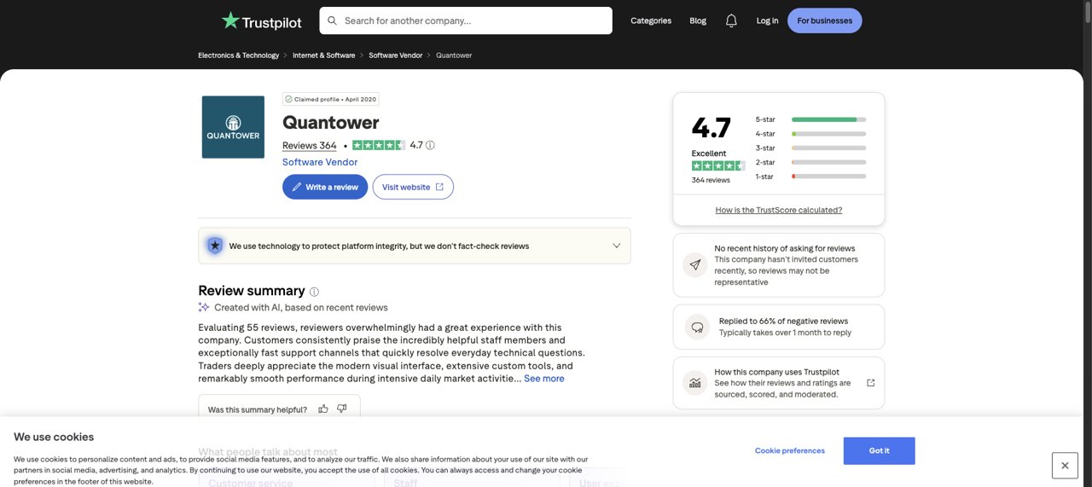Click Software Vendor category link under Quantower
The width and height of the screenshot is (1092, 487).
click(x=320, y=162)
